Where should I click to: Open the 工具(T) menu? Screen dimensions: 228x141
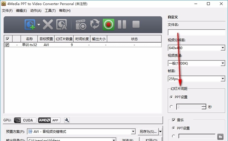coord(50,11)
